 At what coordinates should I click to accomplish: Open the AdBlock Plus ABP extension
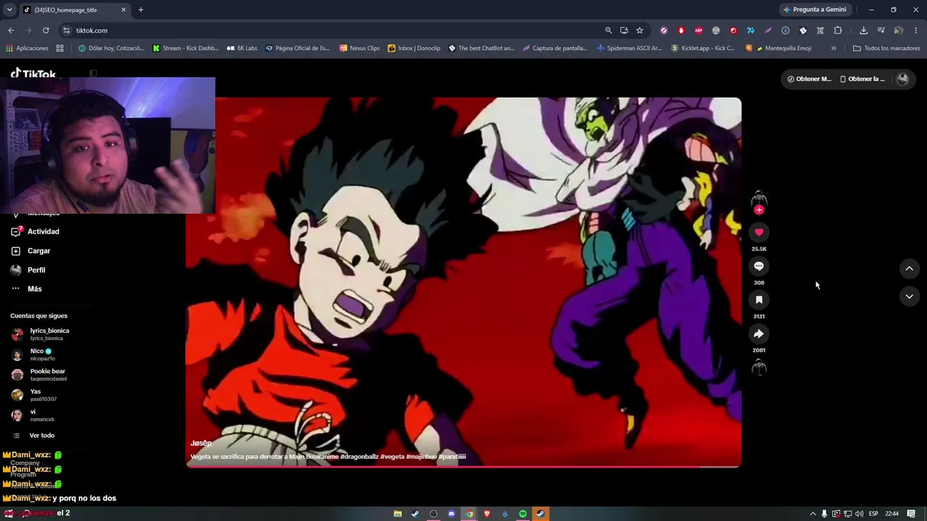tap(698, 30)
